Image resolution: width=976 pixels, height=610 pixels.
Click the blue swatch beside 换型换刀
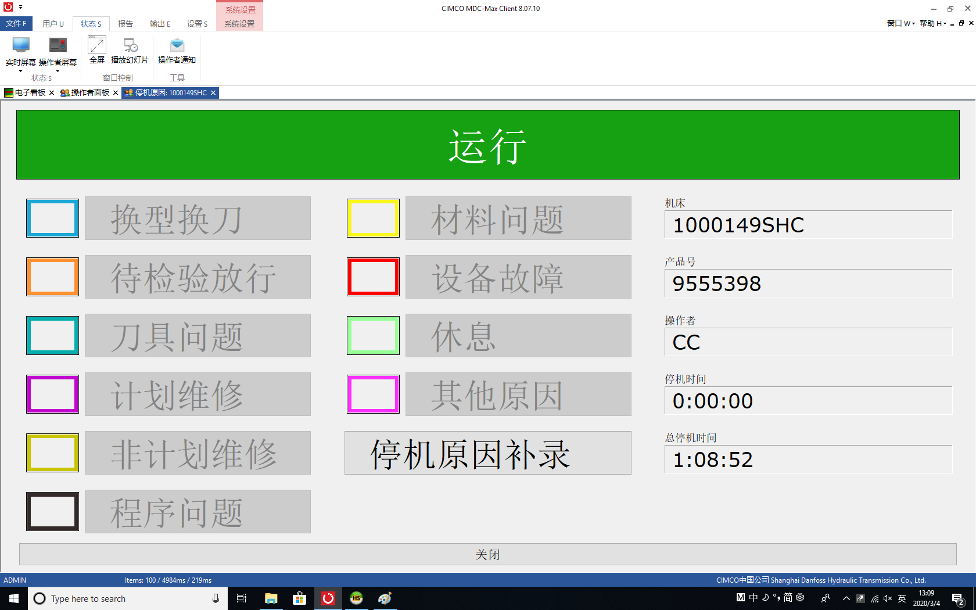tap(52, 218)
